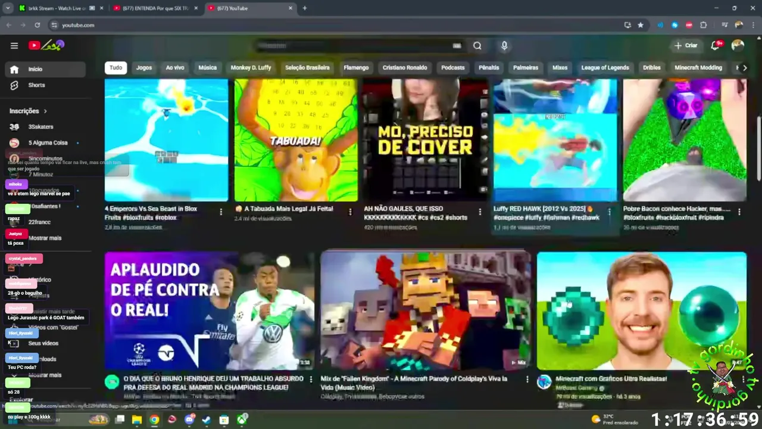762x429 pixels.
Task: Open the on-screen keyboard icon in search box
Action: (457, 46)
